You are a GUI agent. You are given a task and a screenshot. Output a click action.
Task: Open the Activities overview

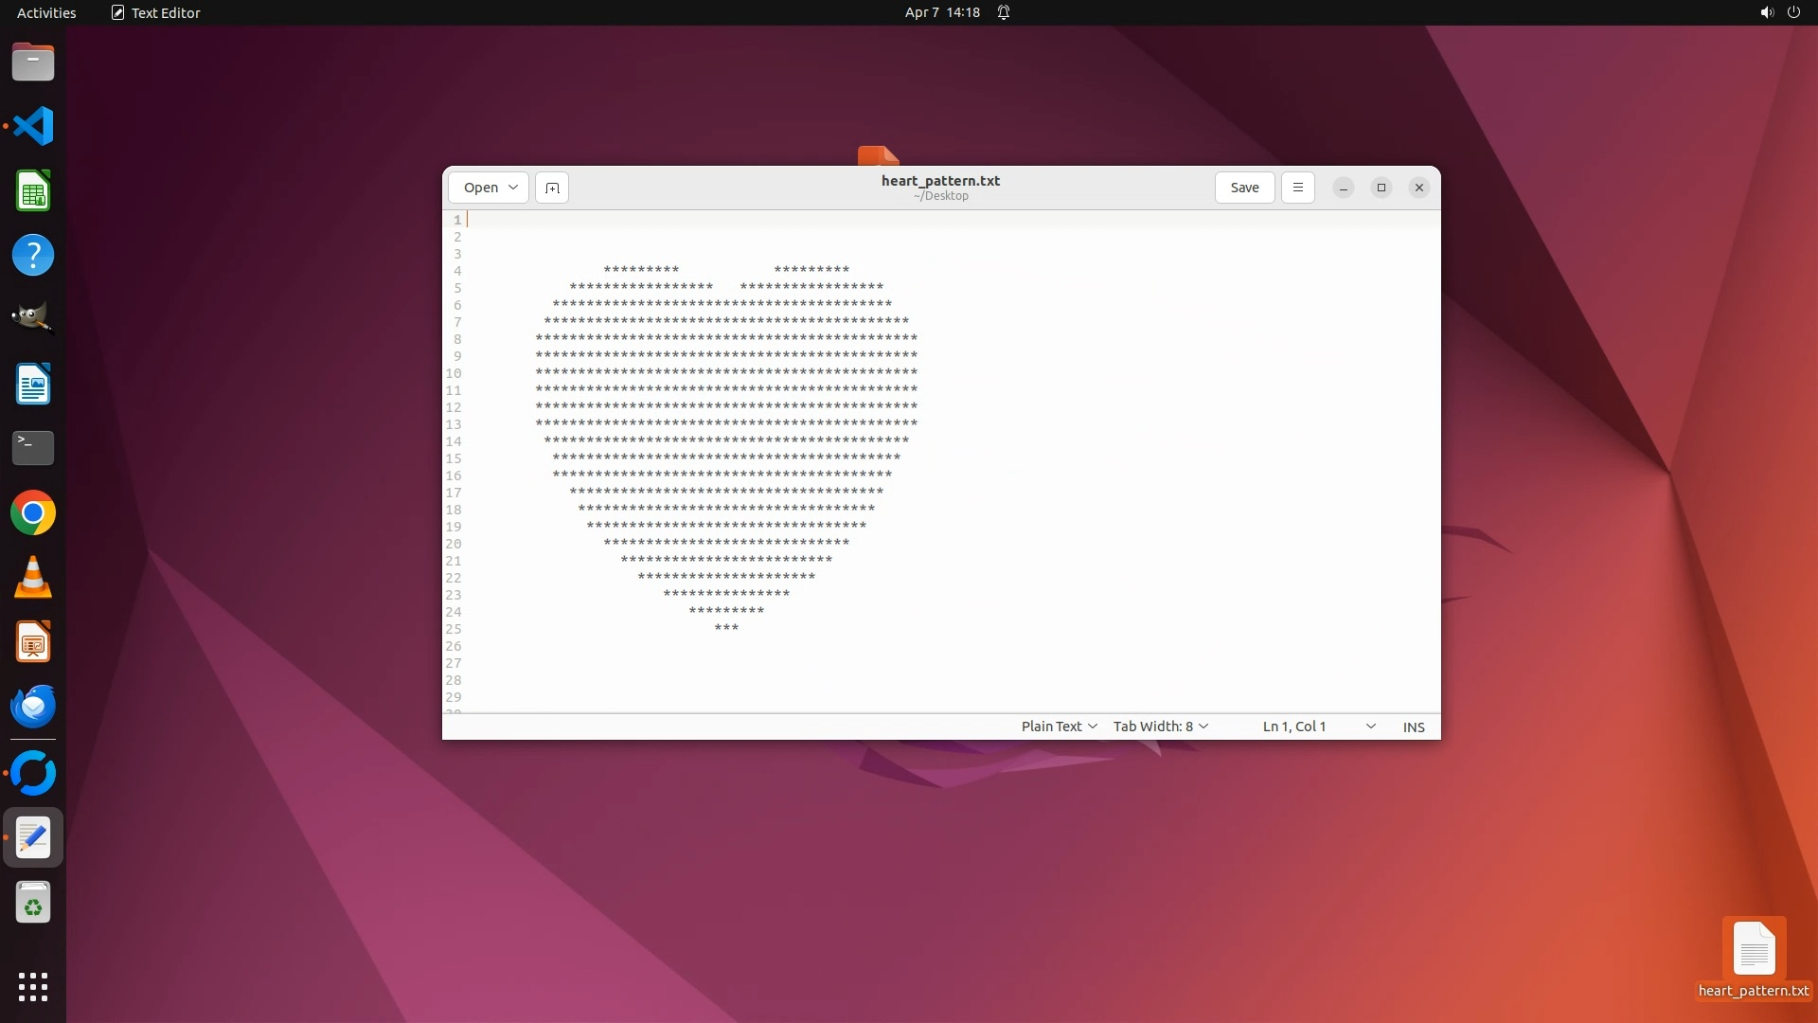tap(46, 12)
